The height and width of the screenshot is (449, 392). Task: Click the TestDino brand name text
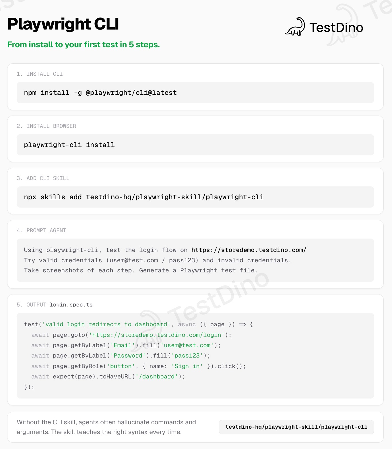[x=336, y=28]
